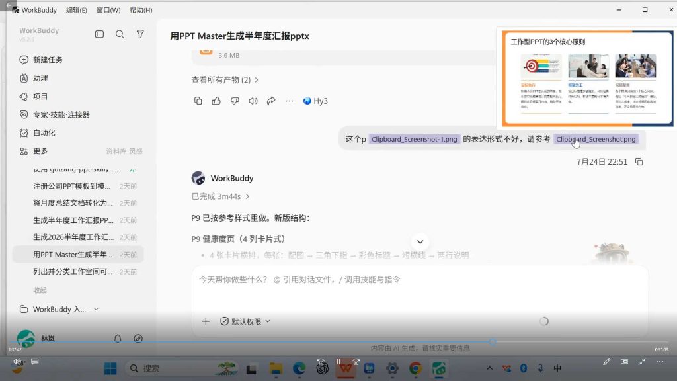Click 资料库·灵感 label
This screenshot has width=677, height=381.
[124, 151]
